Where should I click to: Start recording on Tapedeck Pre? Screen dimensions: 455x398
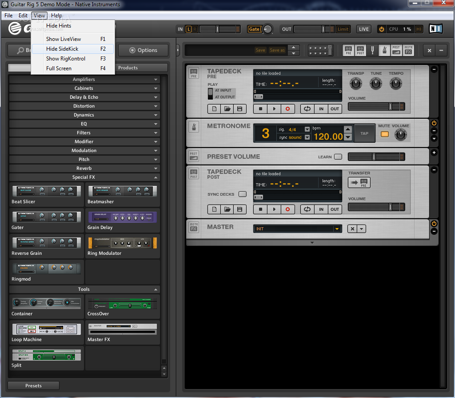(287, 109)
